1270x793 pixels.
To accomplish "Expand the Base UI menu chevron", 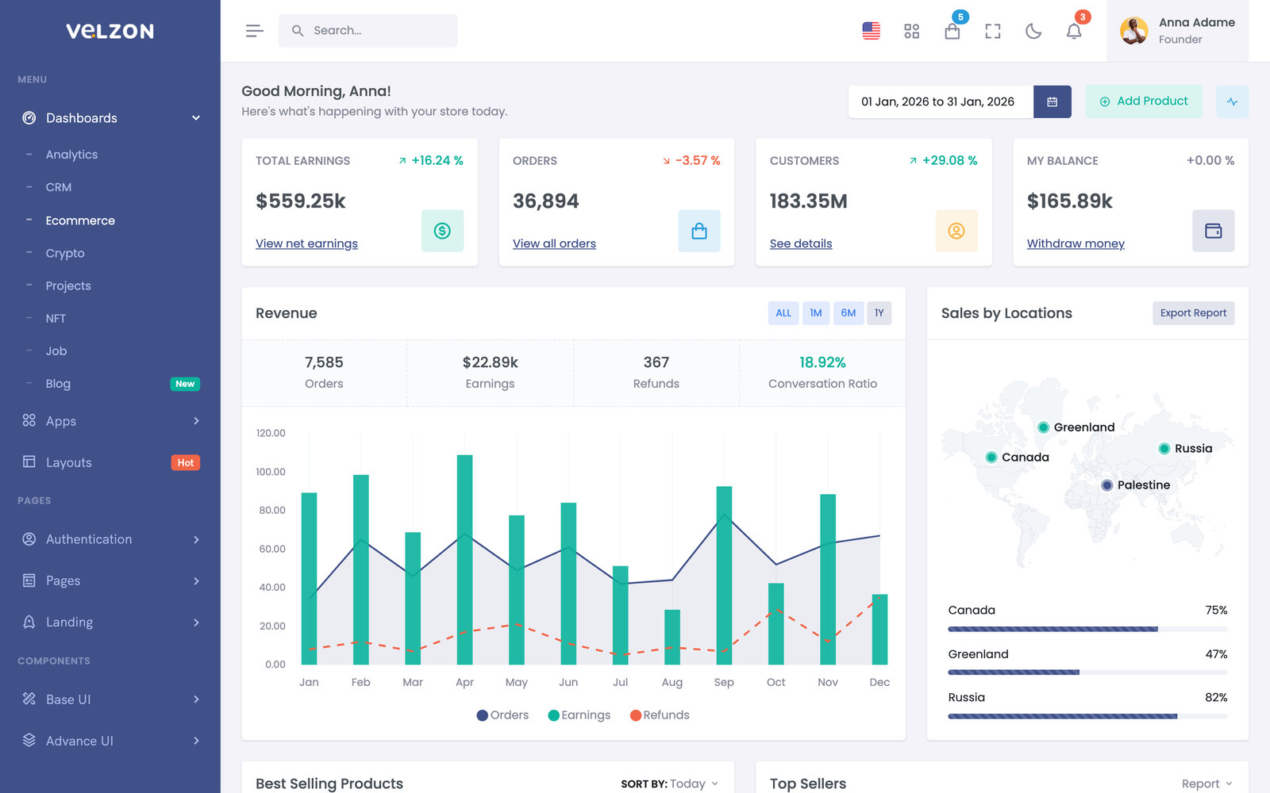I will (x=196, y=699).
